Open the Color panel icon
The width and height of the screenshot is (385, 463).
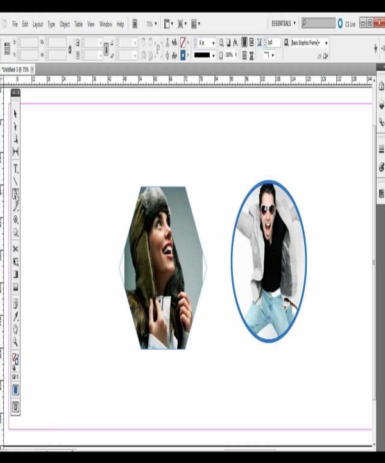pyautogui.click(x=381, y=167)
